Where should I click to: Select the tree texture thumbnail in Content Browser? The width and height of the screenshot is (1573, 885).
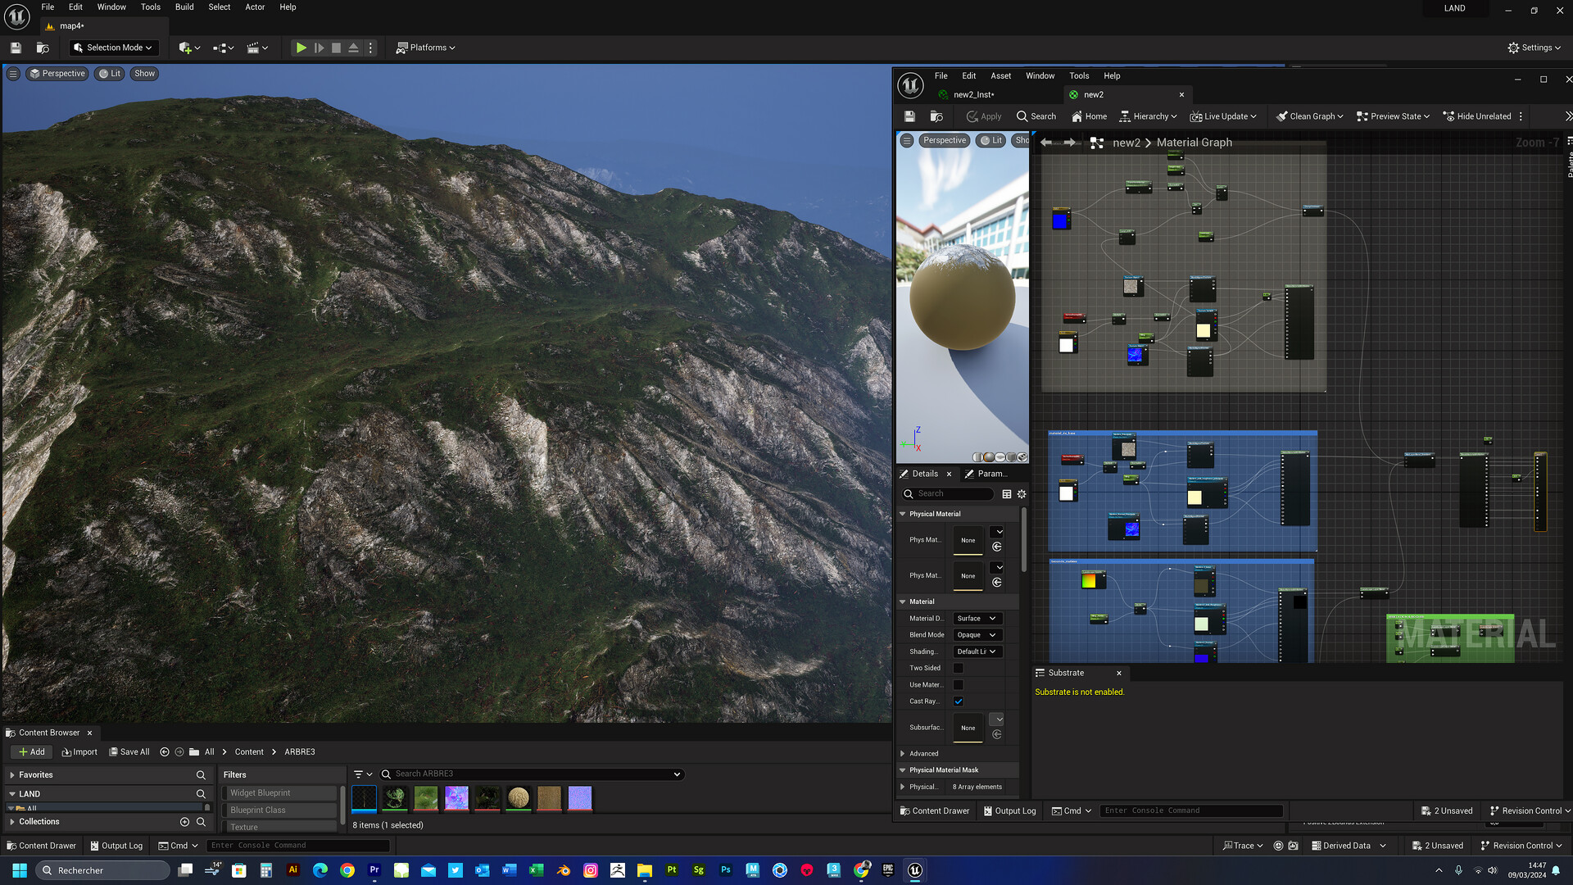394,797
